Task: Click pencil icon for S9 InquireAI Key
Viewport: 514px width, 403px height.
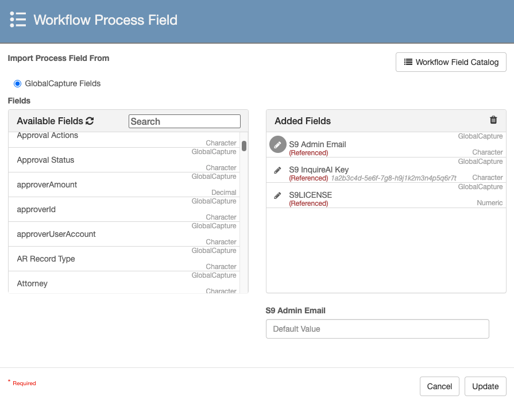Action: 277,170
